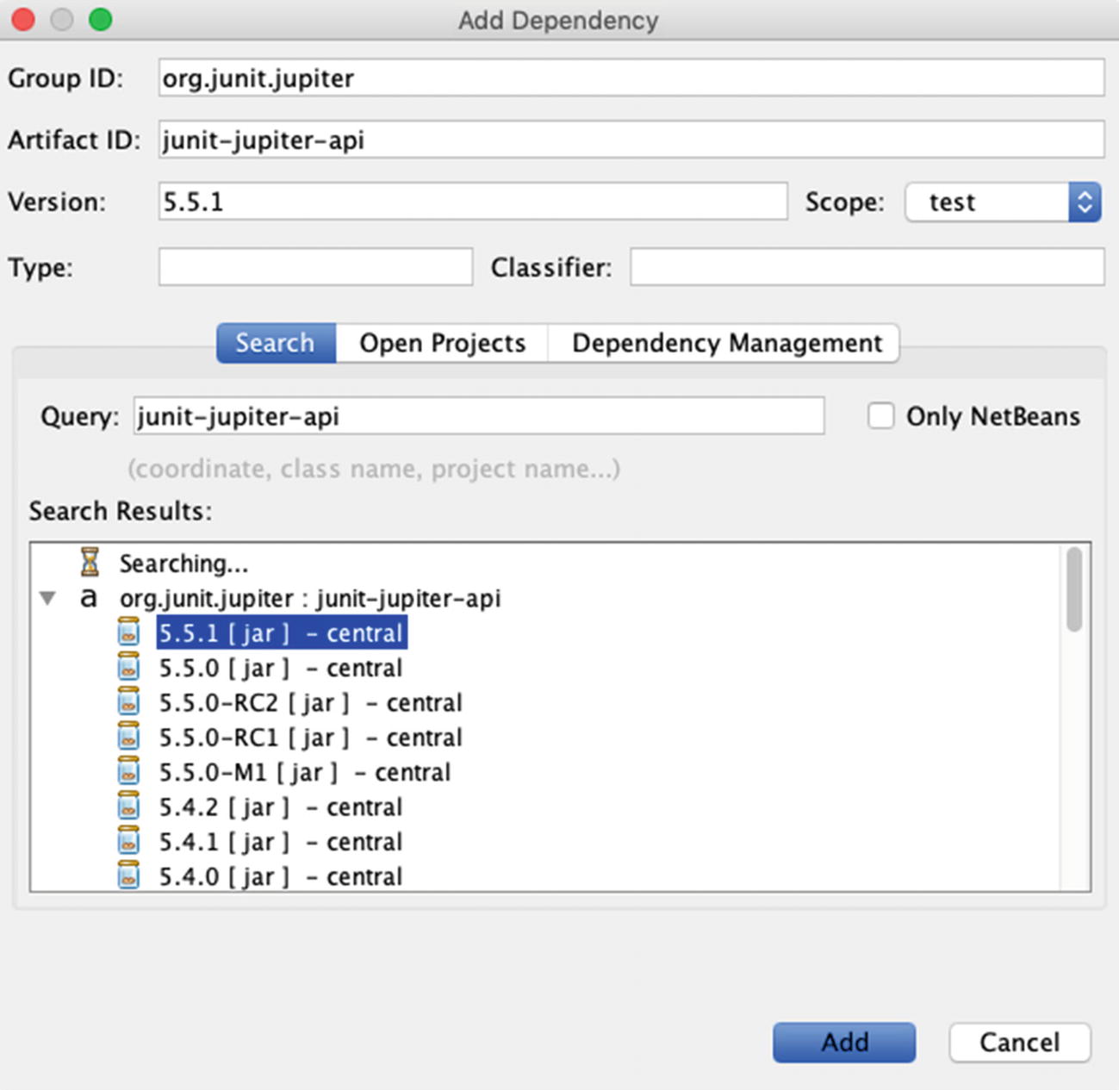The width and height of the screenshot is (1119, 1090).
Task: Switch to the Search tab
Action: [276, 343]
